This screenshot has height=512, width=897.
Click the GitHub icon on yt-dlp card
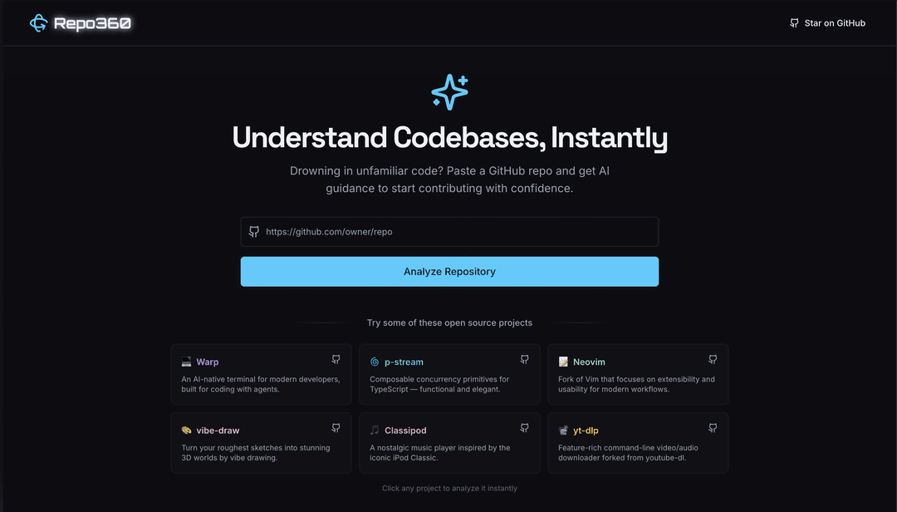[x=713, y=428]
